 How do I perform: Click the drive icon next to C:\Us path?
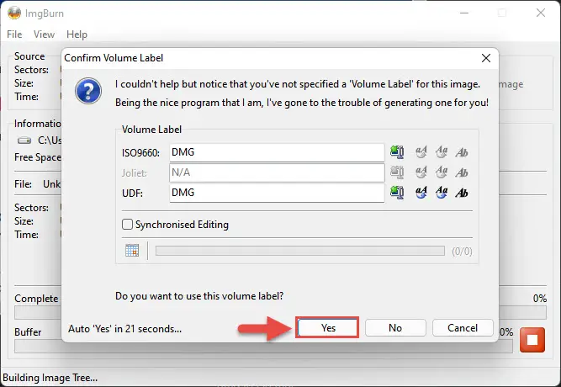click(x=24, y=140)
